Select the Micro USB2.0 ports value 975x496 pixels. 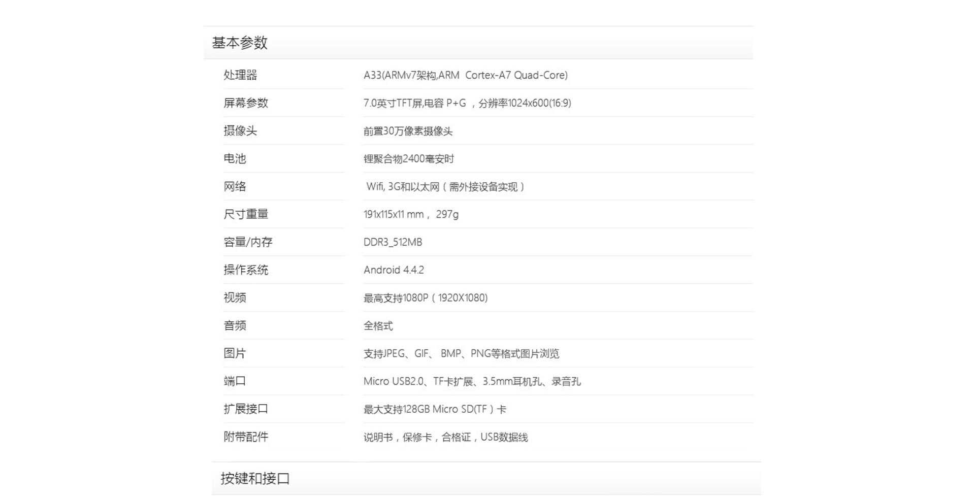[472, 381]
